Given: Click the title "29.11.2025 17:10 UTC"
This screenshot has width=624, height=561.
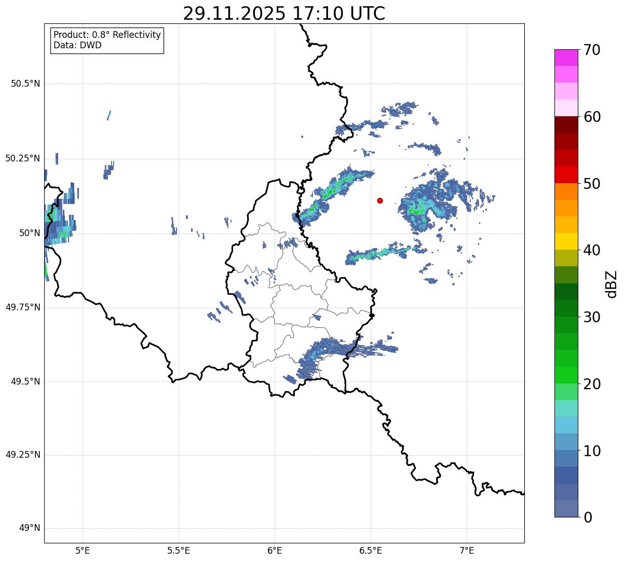Looking at the screenshot, I should tap(284, 13).
